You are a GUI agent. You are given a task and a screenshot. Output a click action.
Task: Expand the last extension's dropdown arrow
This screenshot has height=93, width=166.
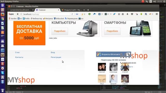[x=153, y=14]
